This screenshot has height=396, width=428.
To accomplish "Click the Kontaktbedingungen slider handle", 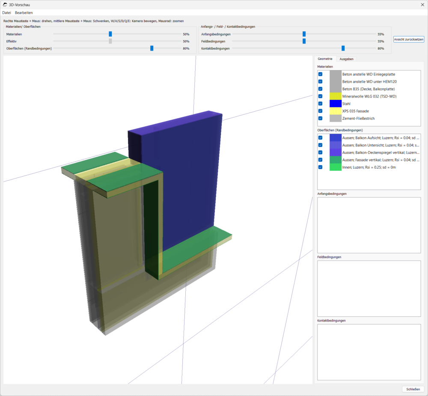I will tap(343, 48).
